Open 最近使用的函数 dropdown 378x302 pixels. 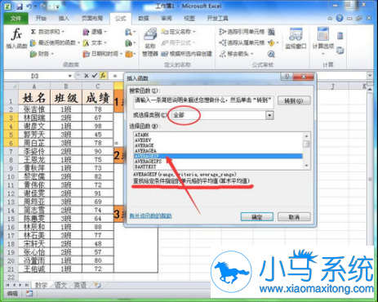pyautogui.click(x=78, y=42)
